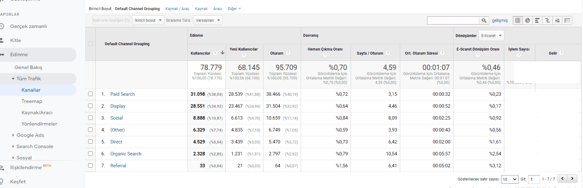Open the Varsayılan sort type dropdown

208,20
